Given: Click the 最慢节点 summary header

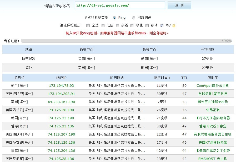Looking at the screenshot, I should coord(149,49).
